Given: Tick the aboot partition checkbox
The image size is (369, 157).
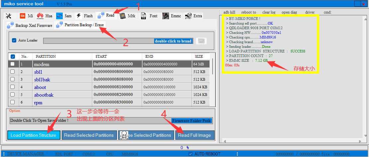Looking at the screenshot, I should pos(12,87).
